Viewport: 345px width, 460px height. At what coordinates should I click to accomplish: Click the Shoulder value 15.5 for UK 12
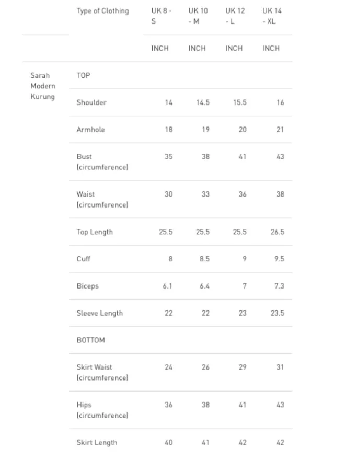pos(240,102)
